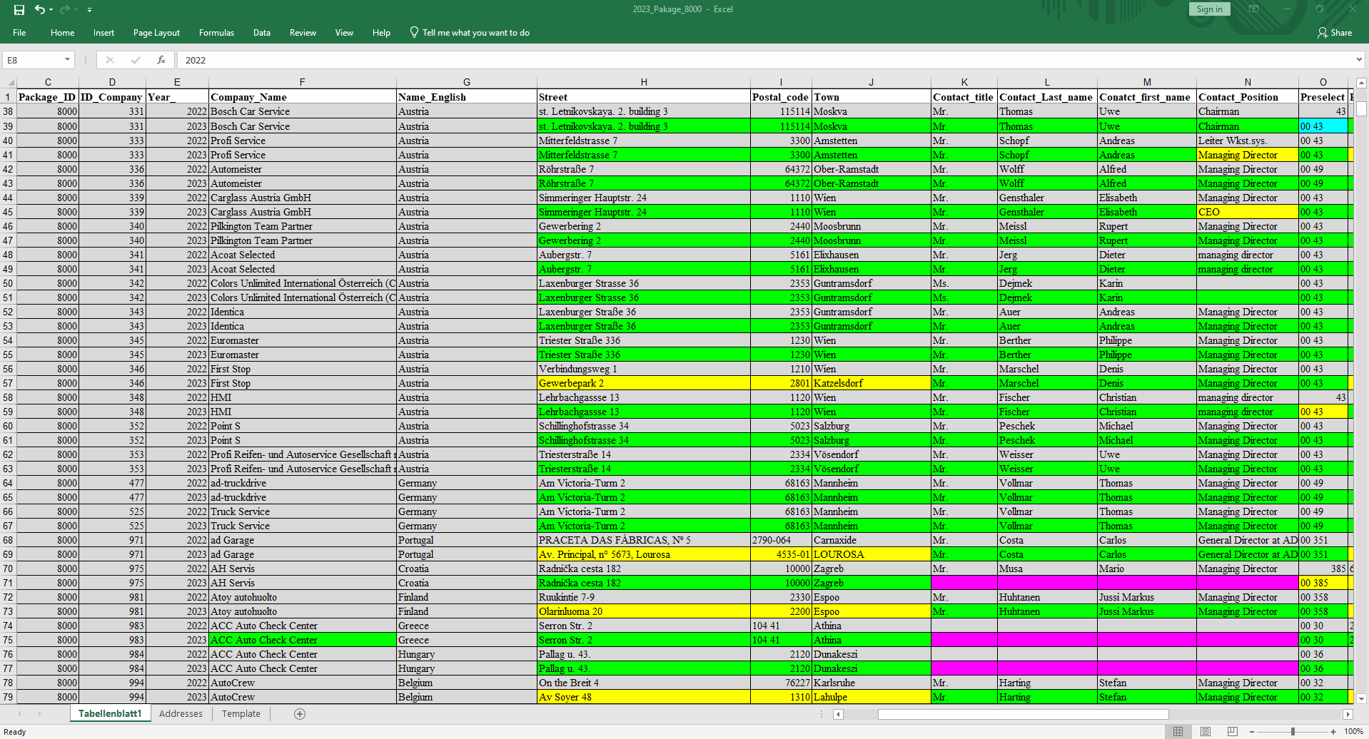Select cell PRACETA DAS FÁBRICAS, Nº 5
Image resolution: width=1369 pixels, height=739 pixels.
click(x=644, y=540)
